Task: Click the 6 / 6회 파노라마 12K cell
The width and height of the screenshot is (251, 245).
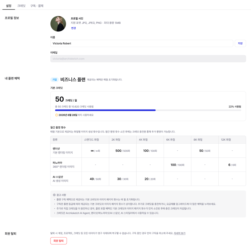Action: click(x=232, y=165)
